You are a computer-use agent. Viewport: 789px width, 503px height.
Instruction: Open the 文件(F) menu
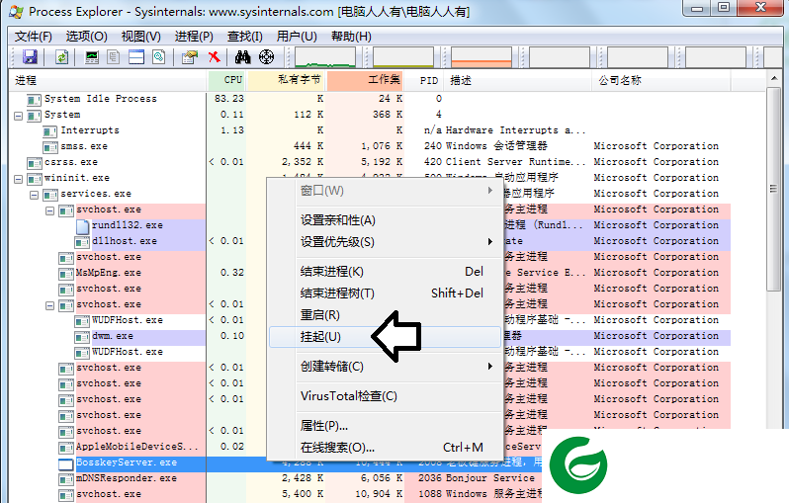coord(34,37)
